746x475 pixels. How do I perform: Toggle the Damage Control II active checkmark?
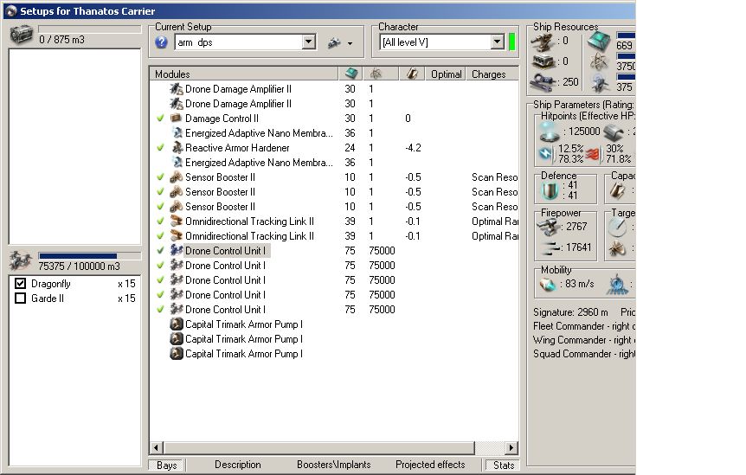coord(160,118)
